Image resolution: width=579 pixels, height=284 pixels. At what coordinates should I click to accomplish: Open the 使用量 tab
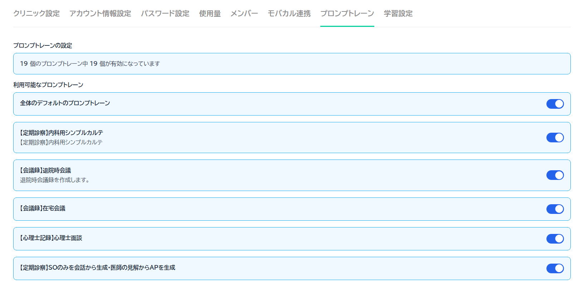(210, 14)
